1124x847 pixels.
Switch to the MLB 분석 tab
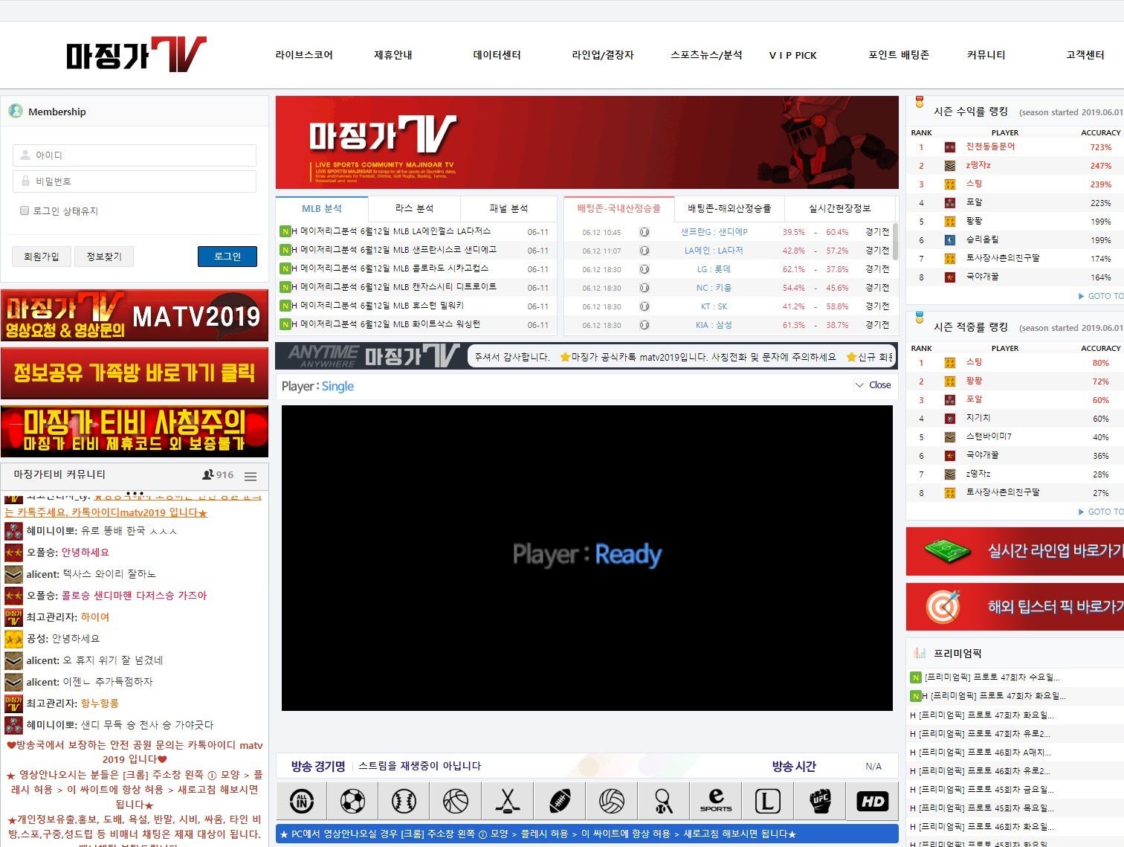322,208
